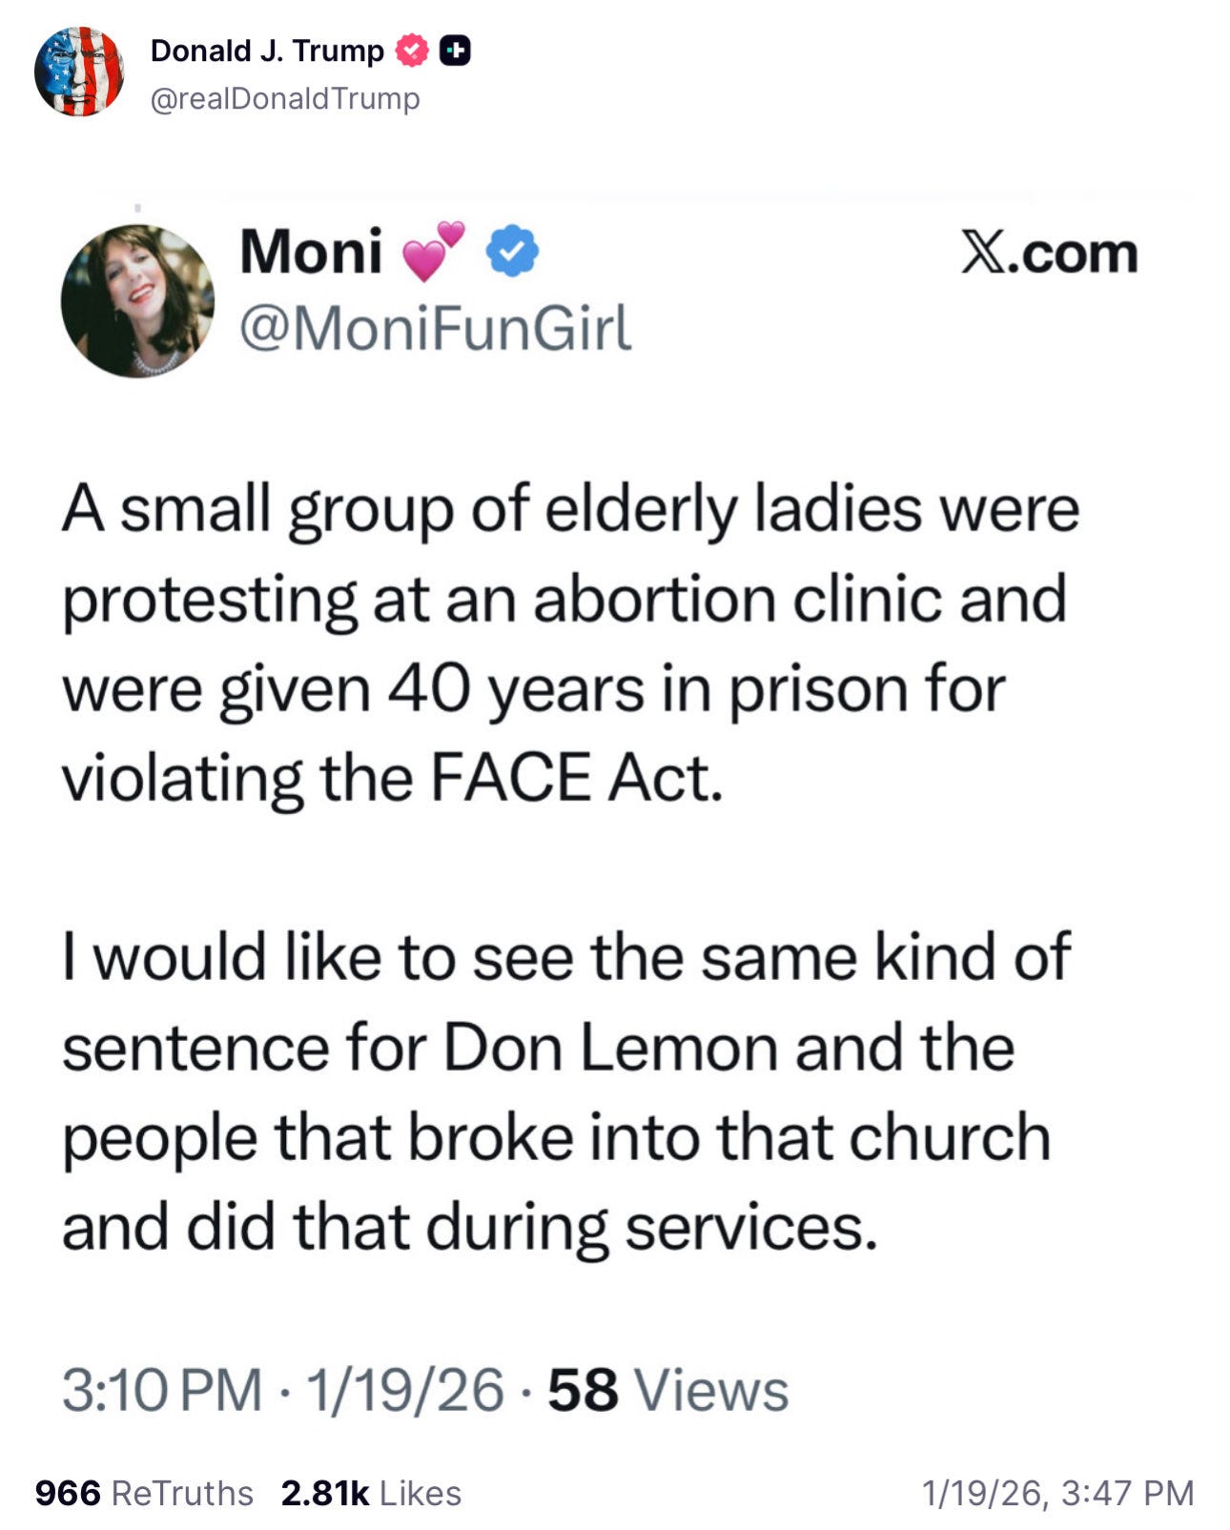Click the red verified badge icon
Image resolution: width=1230 pixels, height=1530 pixels.
click(x=412, y=51)
